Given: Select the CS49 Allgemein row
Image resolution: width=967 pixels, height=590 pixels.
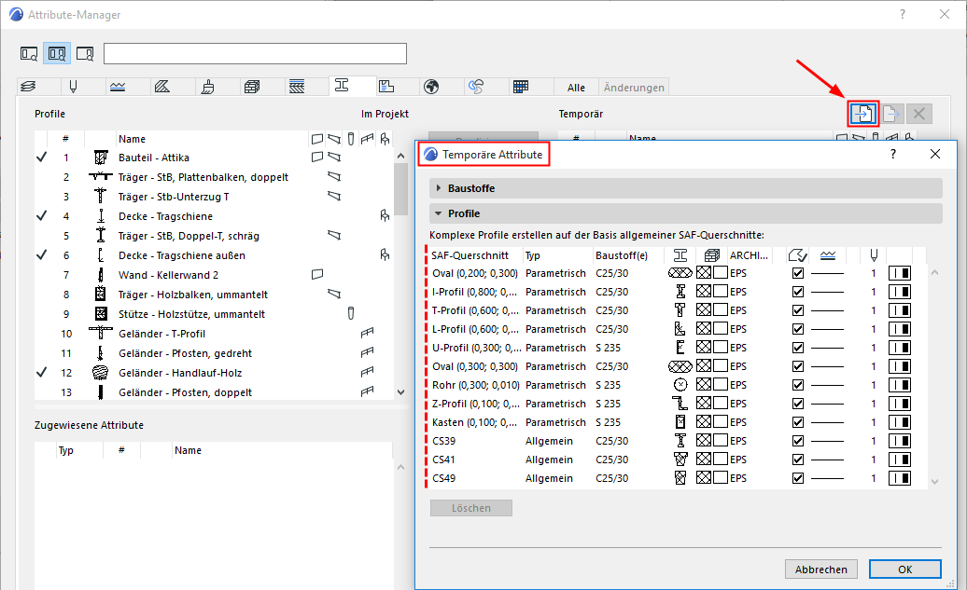Looking at the screenshot, I should click(x=676, y=478).
